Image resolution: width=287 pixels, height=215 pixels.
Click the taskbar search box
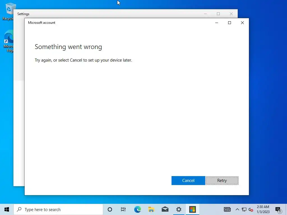coord(58,209)
